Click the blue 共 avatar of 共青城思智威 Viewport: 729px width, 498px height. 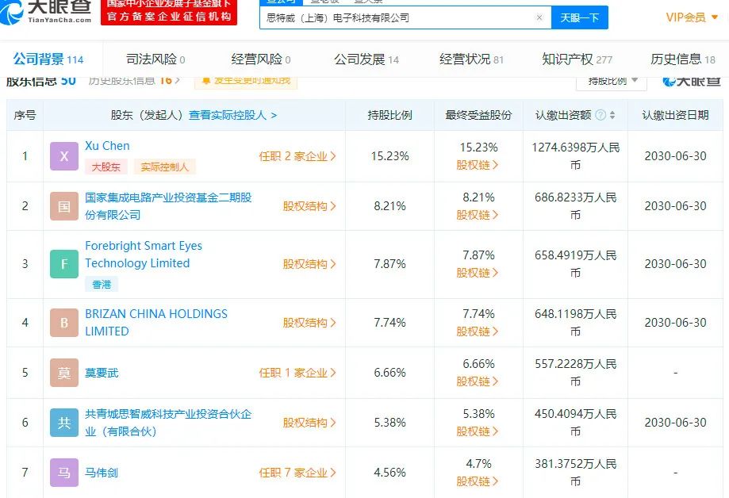(x=64, y=423)
